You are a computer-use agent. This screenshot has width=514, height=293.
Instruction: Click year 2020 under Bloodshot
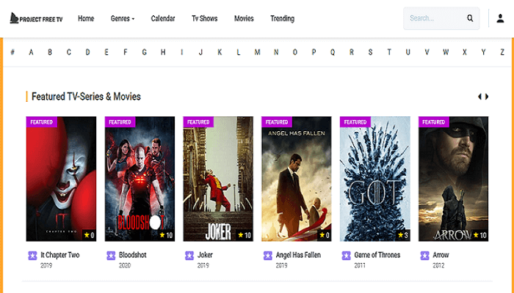coord(125,265)
